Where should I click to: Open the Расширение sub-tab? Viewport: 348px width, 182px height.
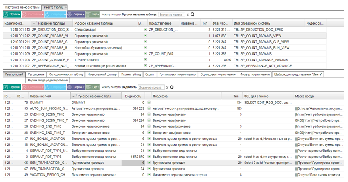36,74
